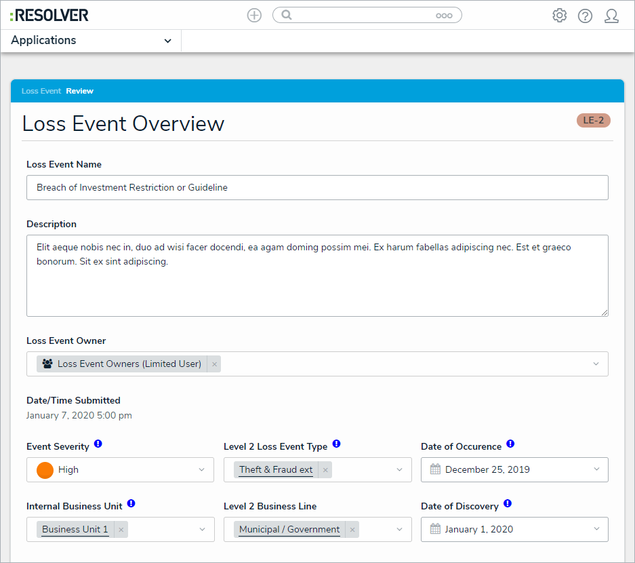
Task: Open the search options ellipsis
Action: pyautogui.click(x=444, y=16)
